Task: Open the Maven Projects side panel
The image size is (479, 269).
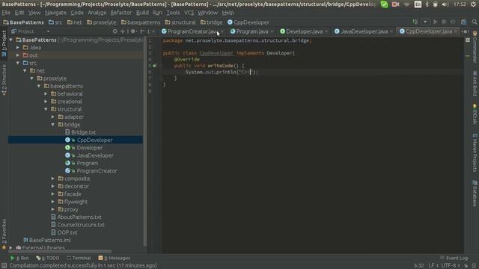Action: (475, 152)
